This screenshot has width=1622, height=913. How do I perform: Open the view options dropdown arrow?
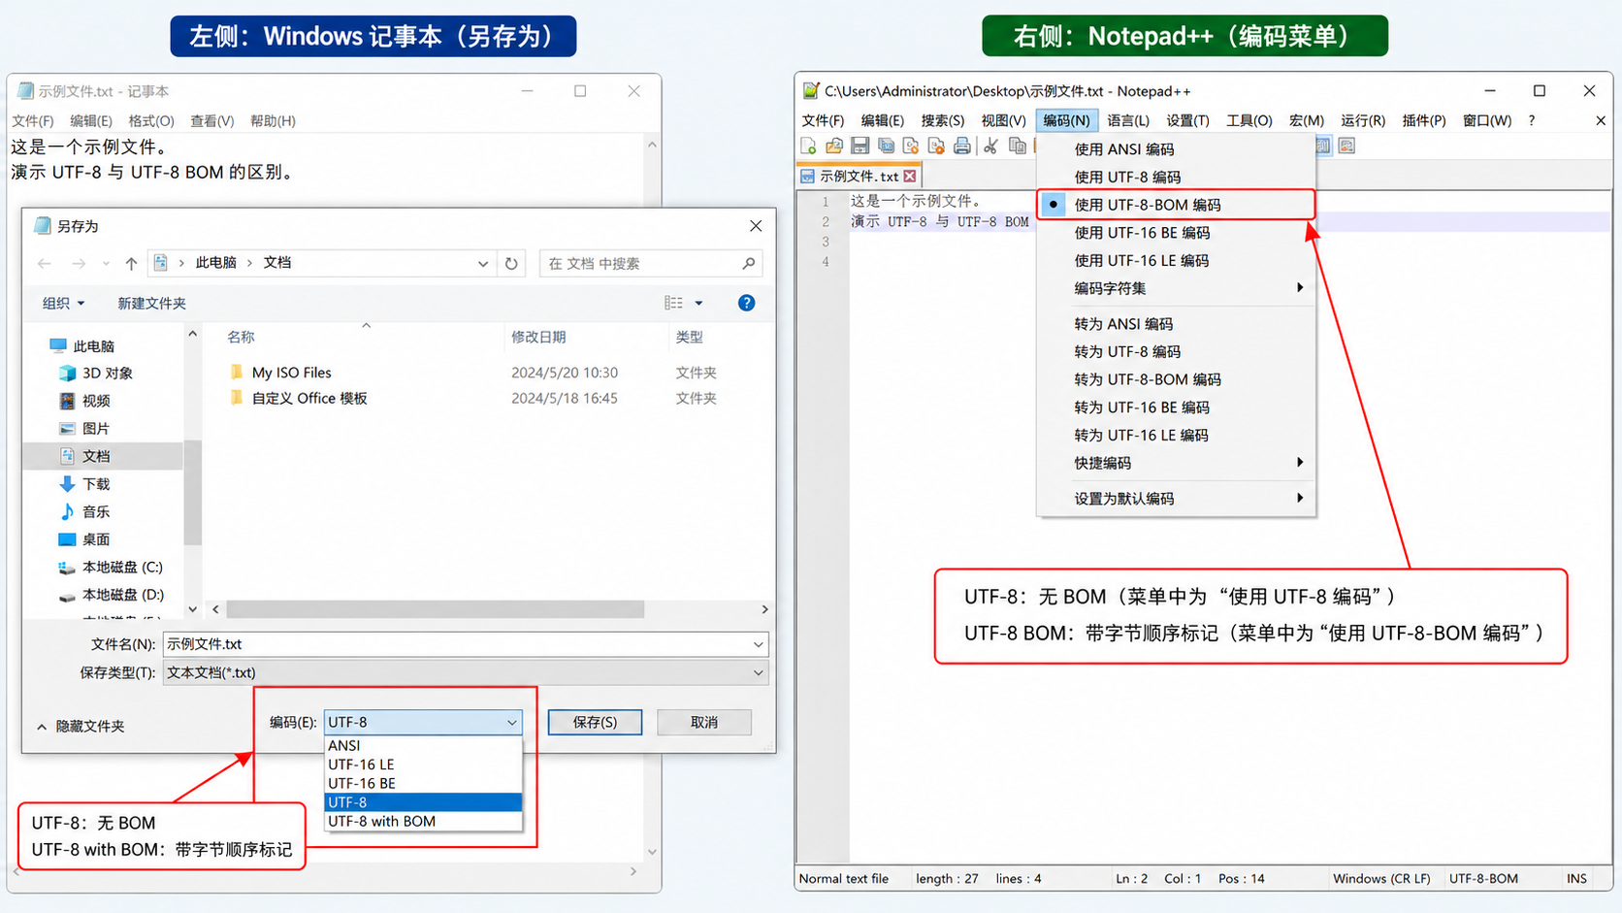698,303
